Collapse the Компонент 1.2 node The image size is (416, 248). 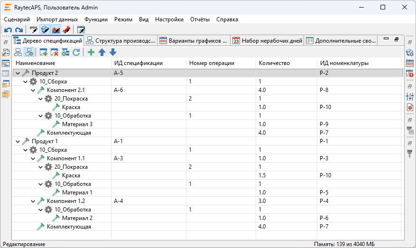(x=33, y=201)
